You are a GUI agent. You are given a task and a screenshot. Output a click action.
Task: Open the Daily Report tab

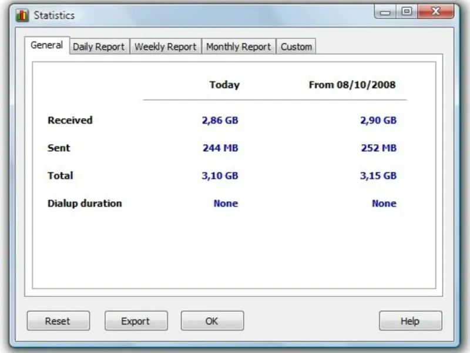pyautogui.click(x=99, y=47)
